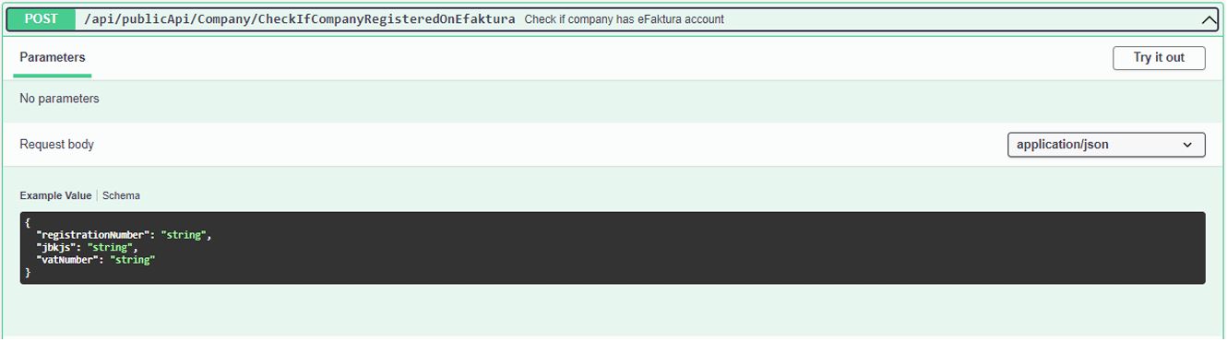Image resolution: width=1227 pixels, height=341 pixels.
Task: Click the Try it out button
Action: coord(1159,57)
